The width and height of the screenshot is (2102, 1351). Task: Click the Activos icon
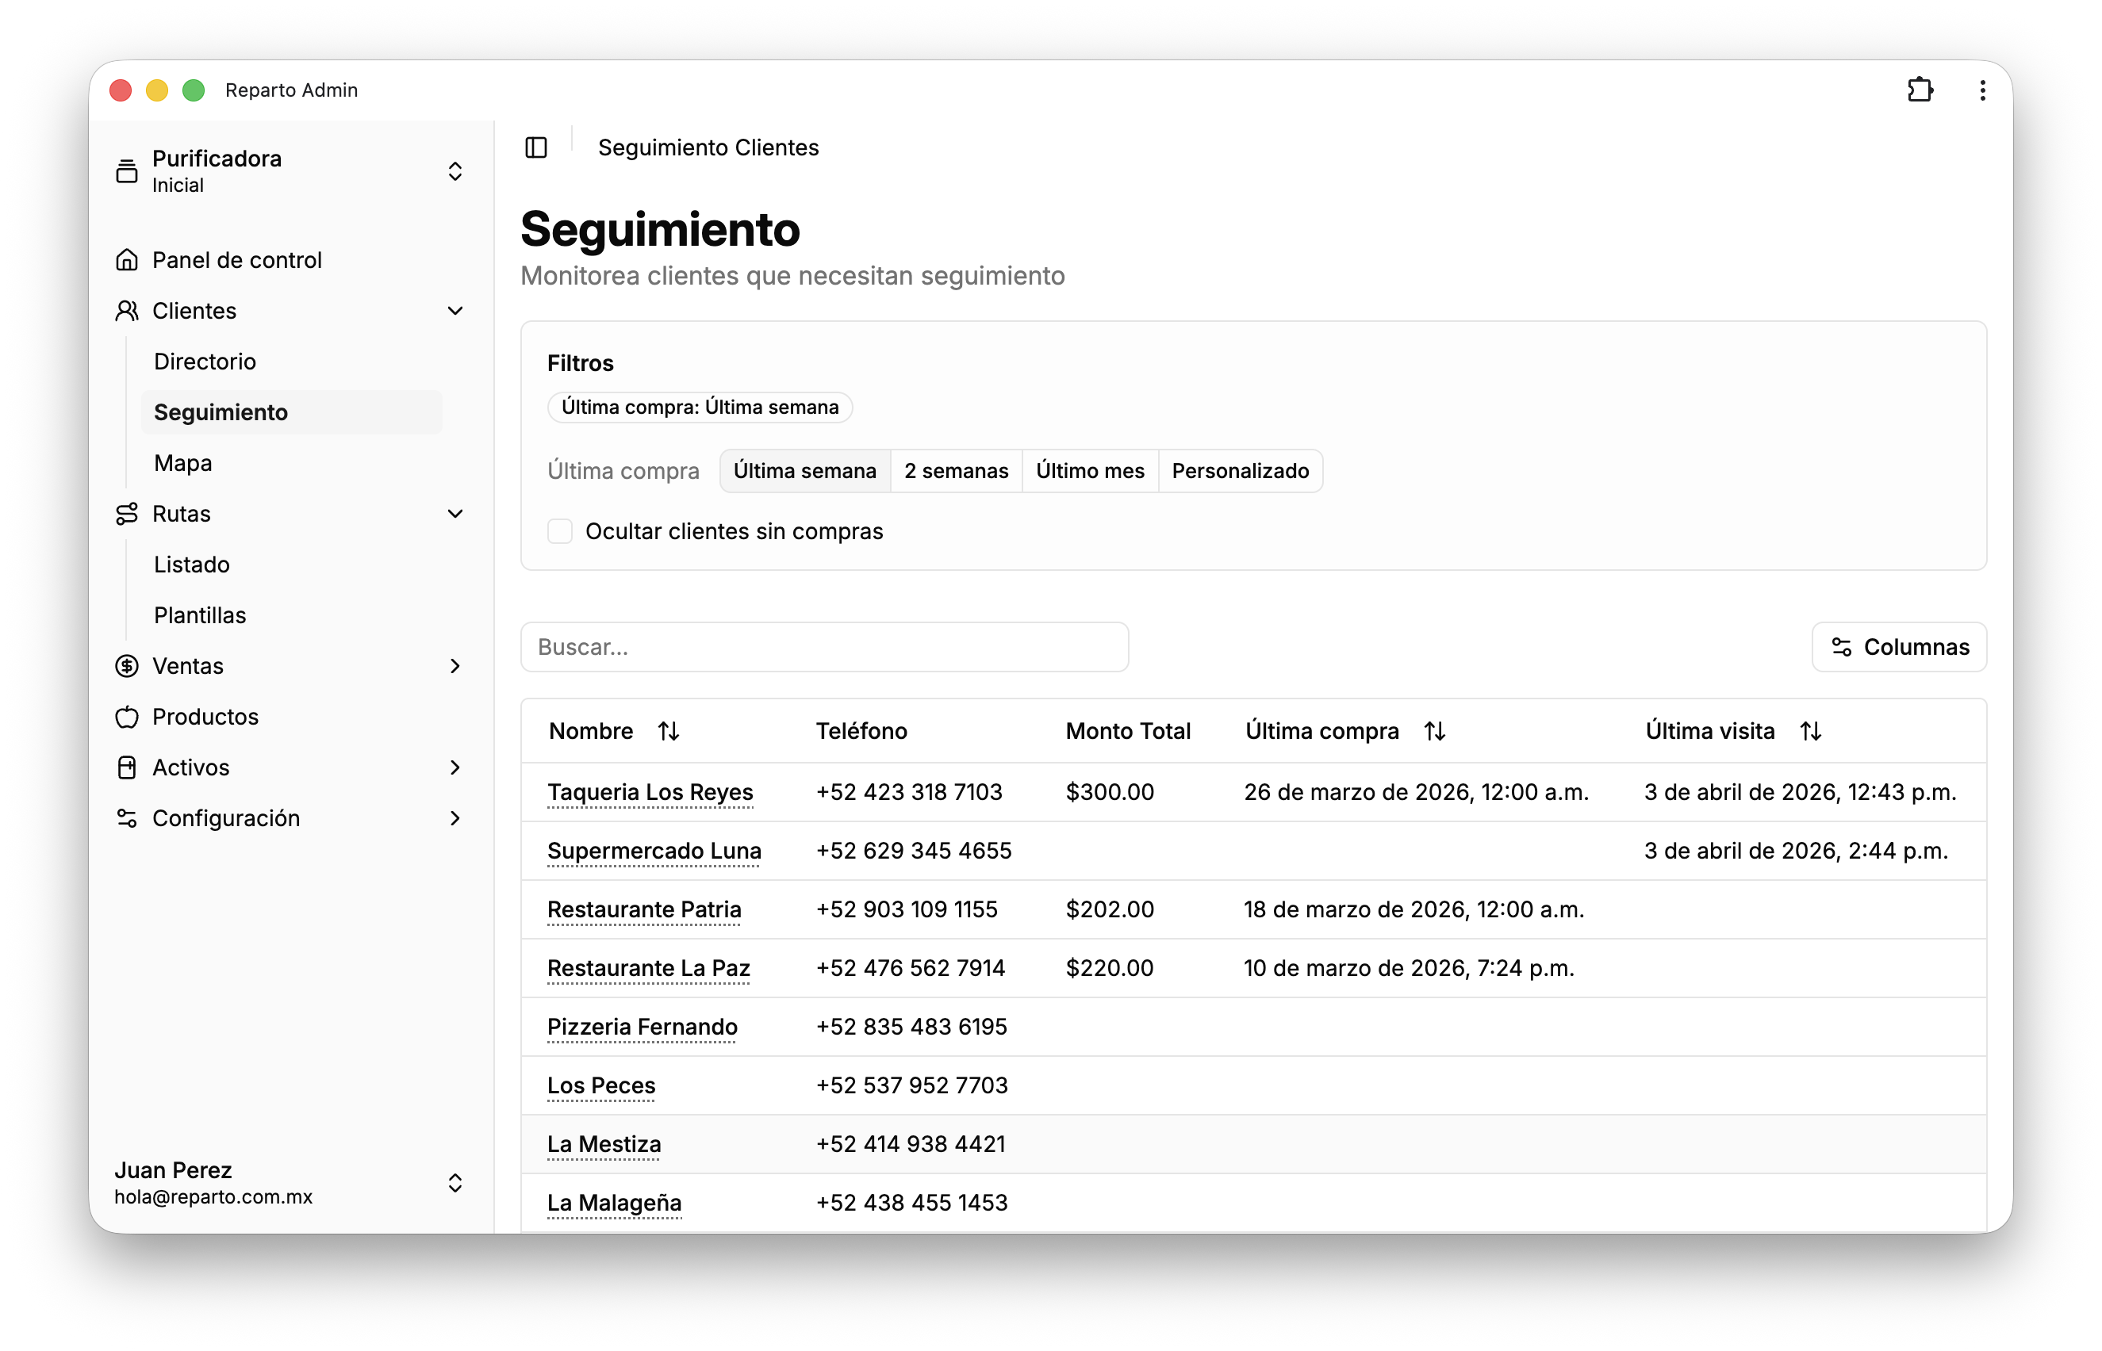tap(126, 767)
